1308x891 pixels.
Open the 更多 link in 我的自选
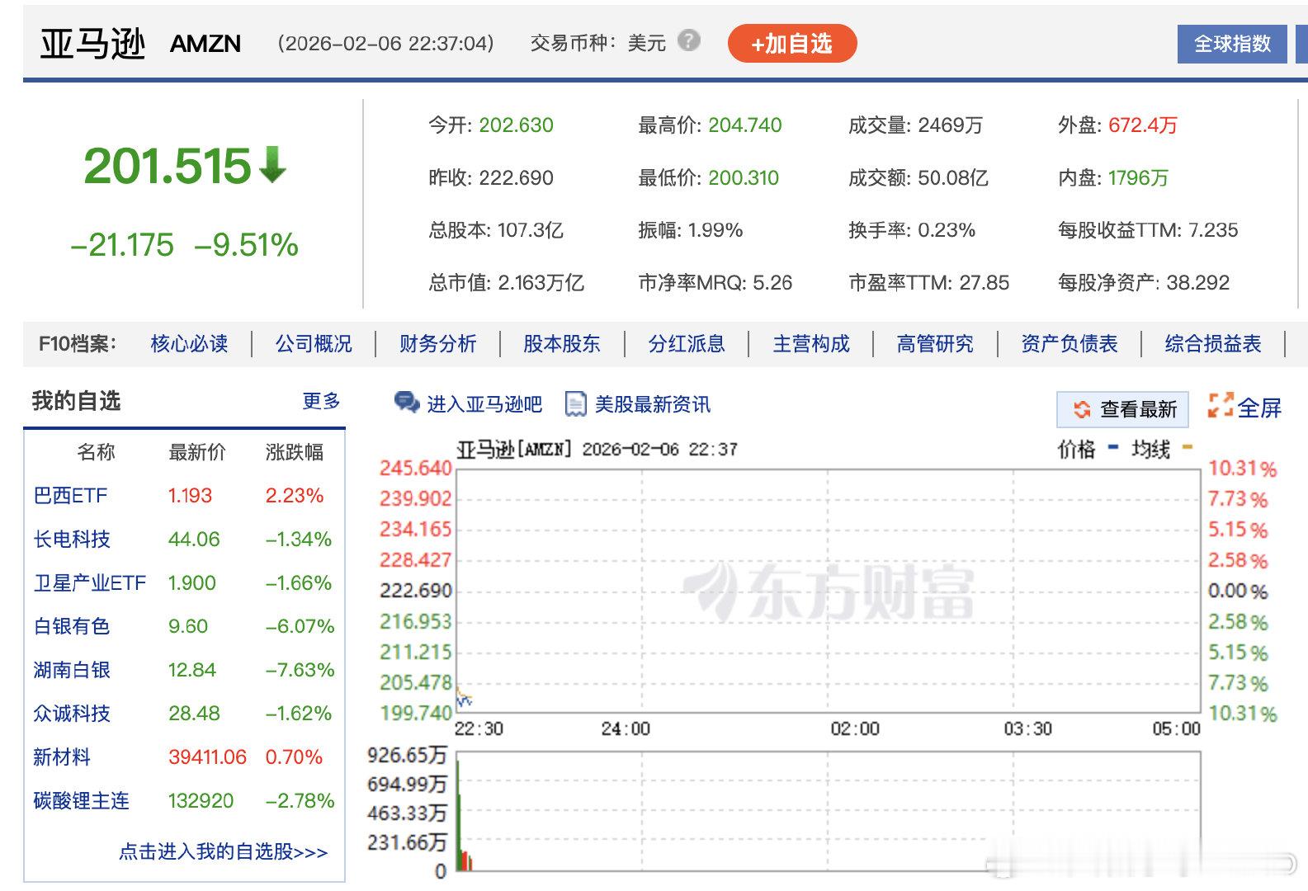pos(321,401)
